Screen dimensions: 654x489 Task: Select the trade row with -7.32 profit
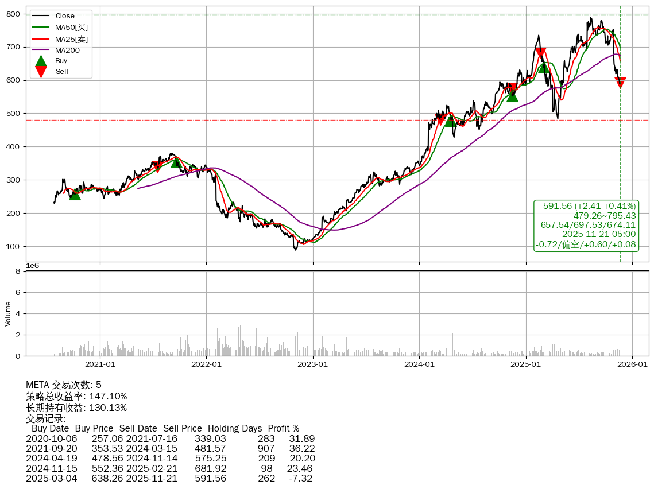click(x=170, y=478)
